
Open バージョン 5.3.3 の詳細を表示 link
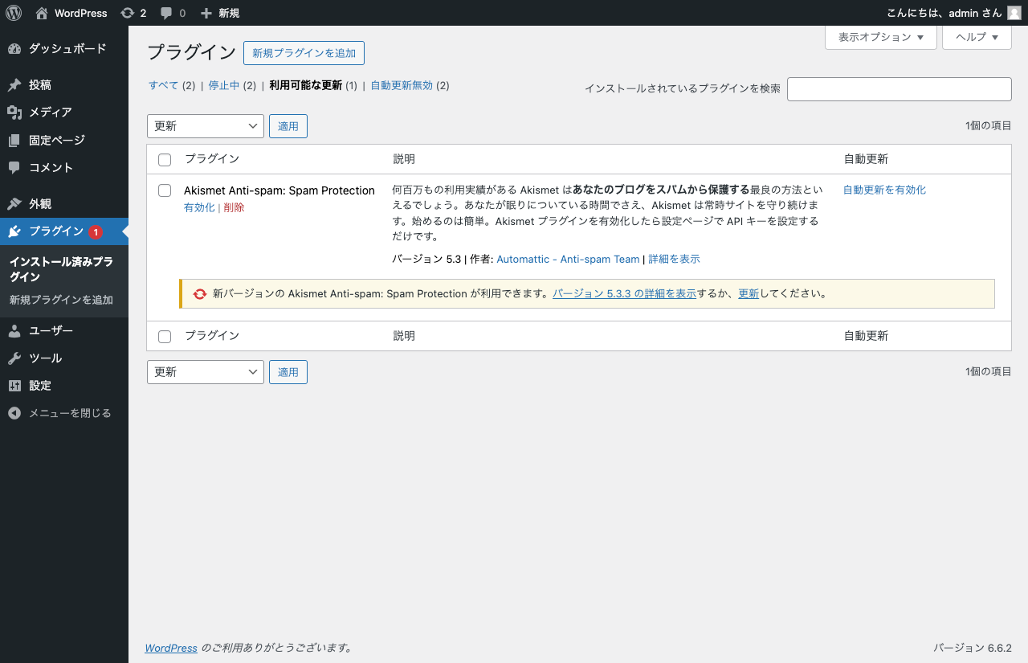(624, 293)
